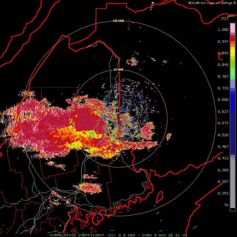
Task: Click the 0.253 scale value
Action: coord(223,193)
